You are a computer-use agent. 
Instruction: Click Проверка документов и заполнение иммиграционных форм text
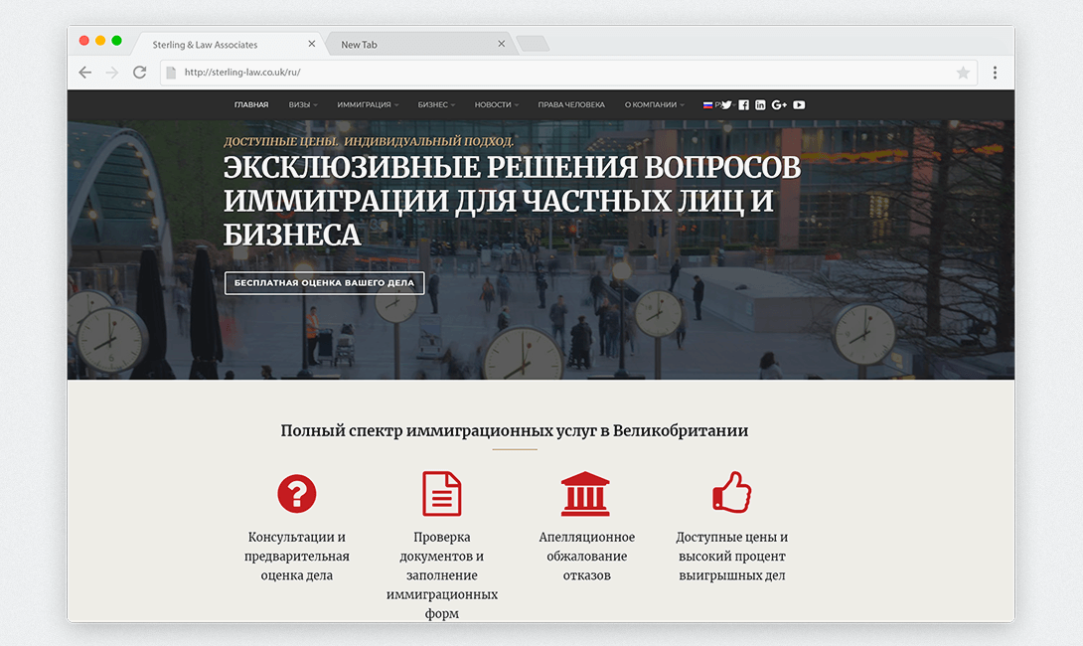(x=442, y=574)
